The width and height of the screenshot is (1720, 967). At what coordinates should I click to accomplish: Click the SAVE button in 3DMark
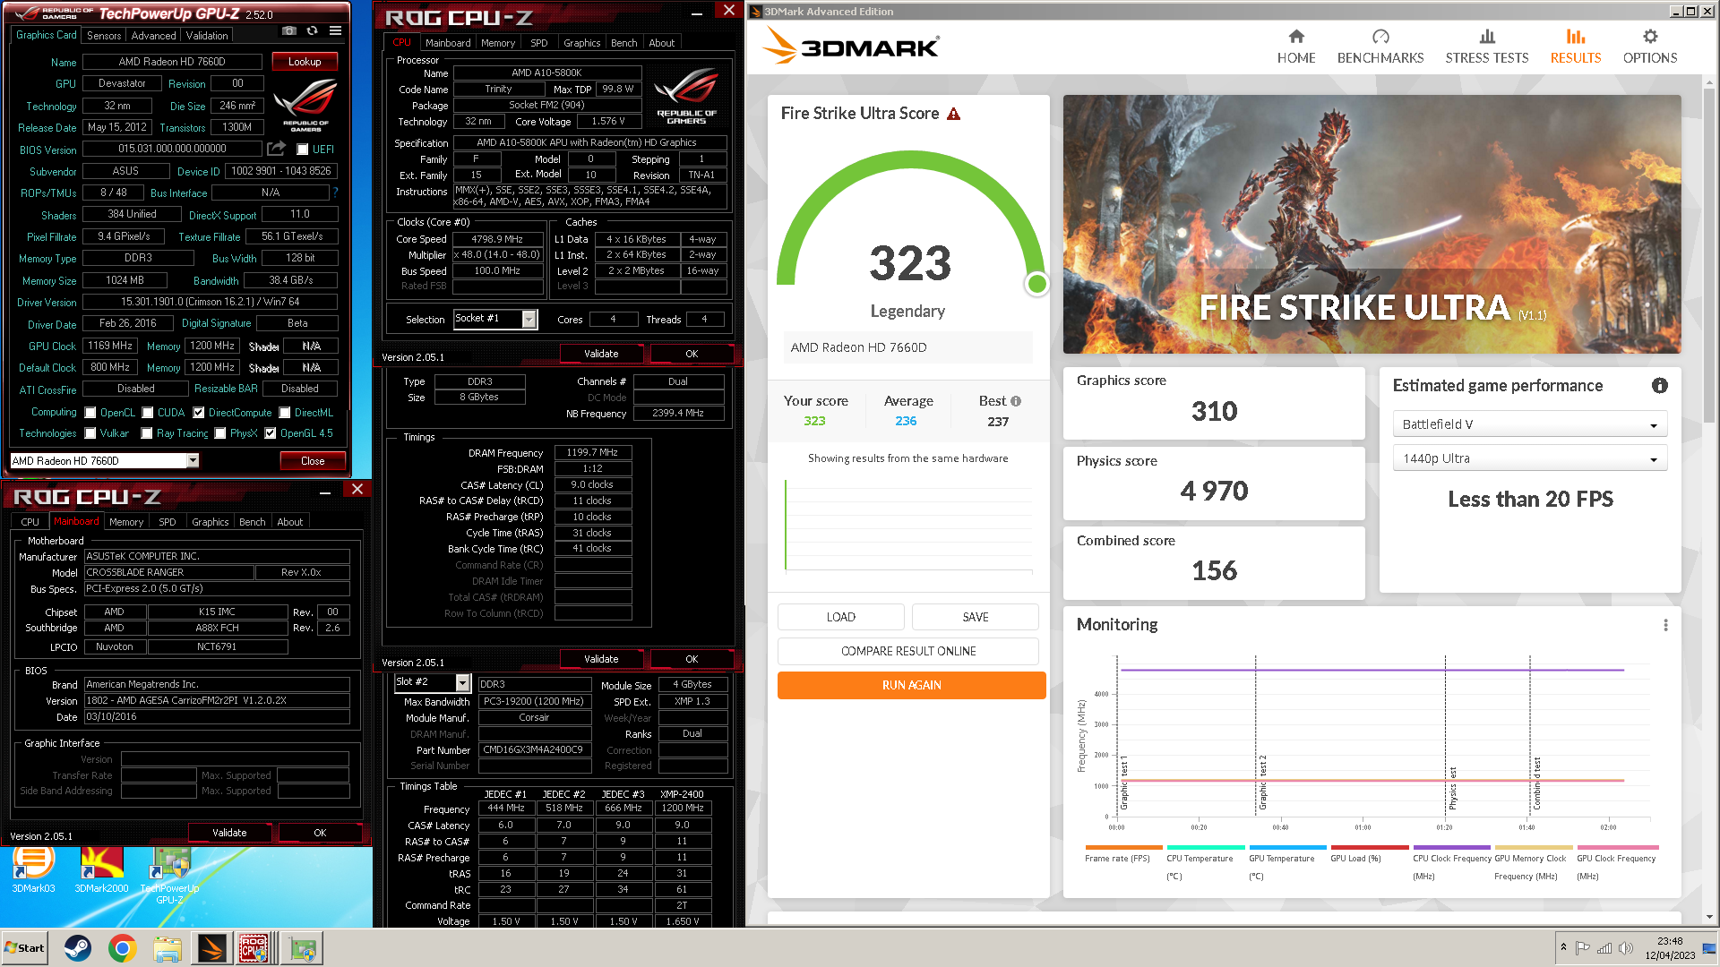point(975,617)
